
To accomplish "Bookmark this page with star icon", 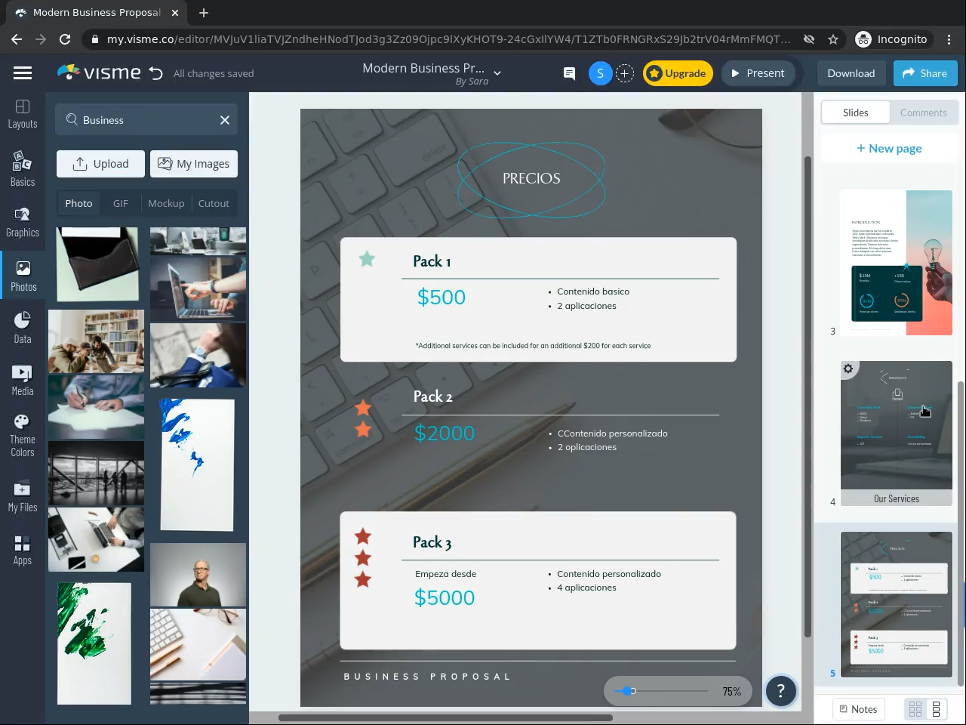I will point(833,39).
